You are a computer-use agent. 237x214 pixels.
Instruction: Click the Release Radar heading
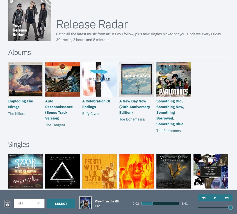pyautogui.click(x=92, y=24)
